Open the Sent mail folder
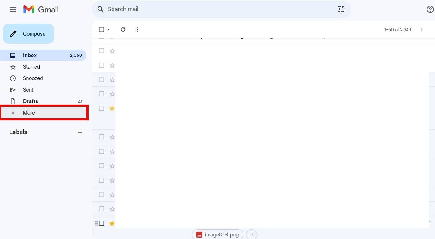Screen dimensions: 435x239 pyautogui.click(x=28, y=89)
